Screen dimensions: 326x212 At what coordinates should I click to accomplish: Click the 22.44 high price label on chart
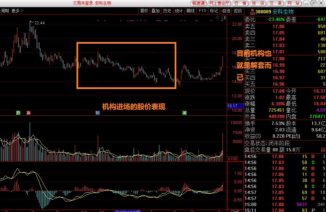39,23
